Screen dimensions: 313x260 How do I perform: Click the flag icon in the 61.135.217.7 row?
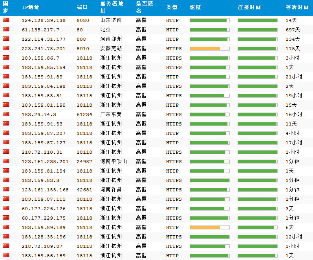(6, 29)
